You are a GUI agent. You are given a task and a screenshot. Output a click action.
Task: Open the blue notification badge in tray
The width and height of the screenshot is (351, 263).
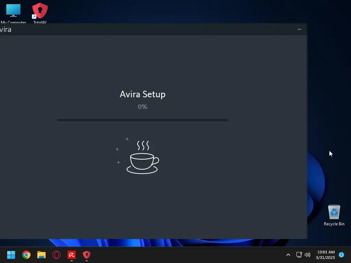pos(341,254)
